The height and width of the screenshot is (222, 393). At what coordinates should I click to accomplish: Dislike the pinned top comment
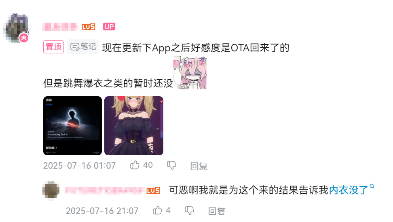(x=172, y=165)
